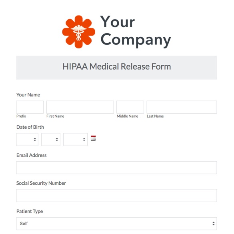234x234 pixels.
Task: Click the Email Address label
Action: coord(32,155)
